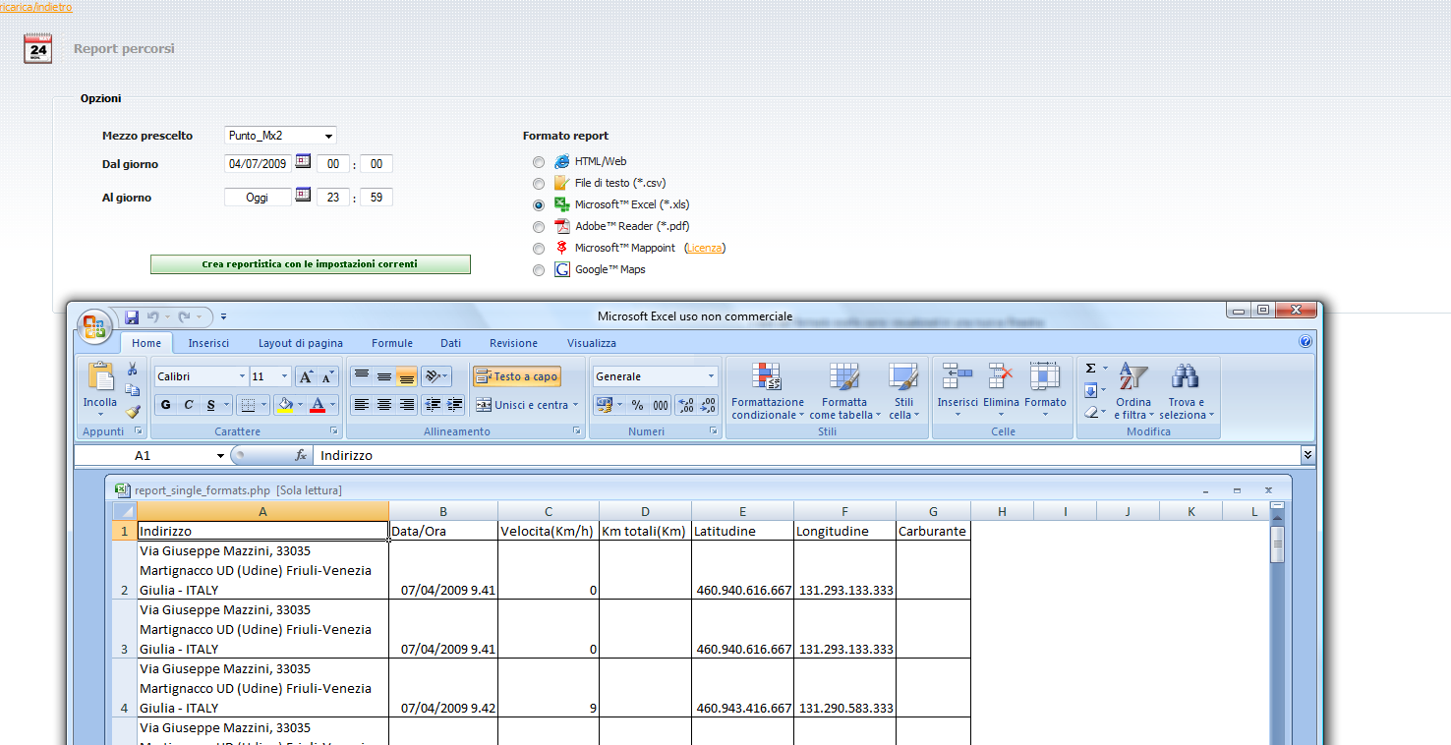Open the Visualizza ribbon tab
Screen dimensions: 1451x745
[x=592, y=343]
